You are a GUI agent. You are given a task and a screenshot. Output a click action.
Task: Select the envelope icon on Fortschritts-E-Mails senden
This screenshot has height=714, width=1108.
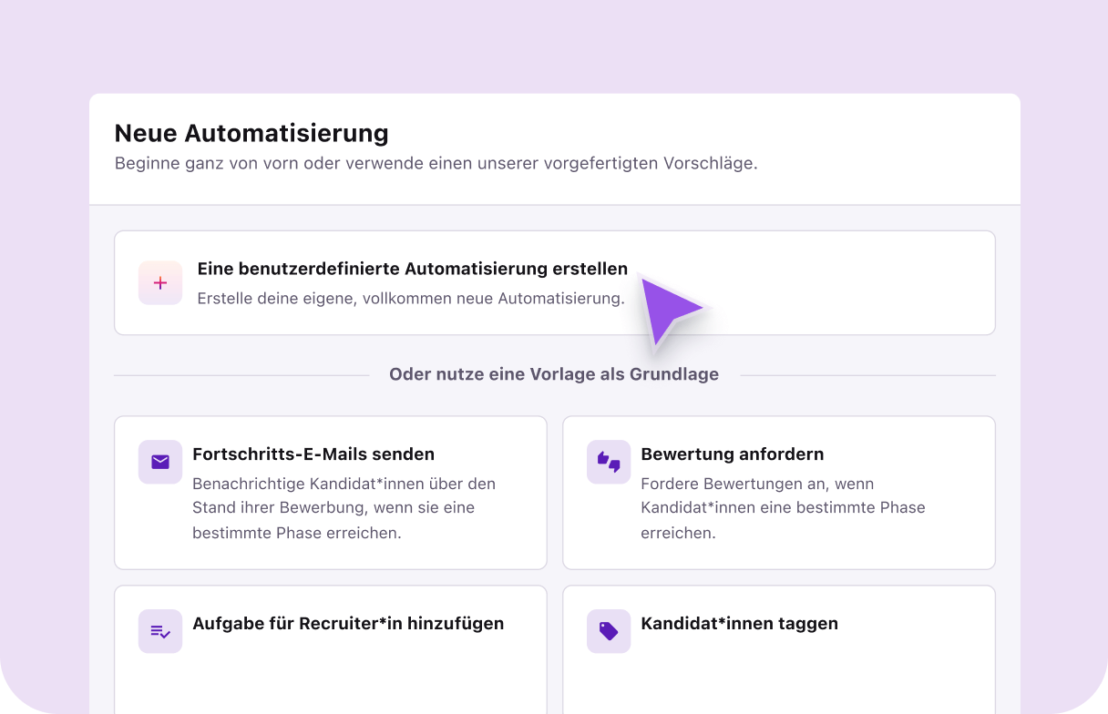click(160, 462)
